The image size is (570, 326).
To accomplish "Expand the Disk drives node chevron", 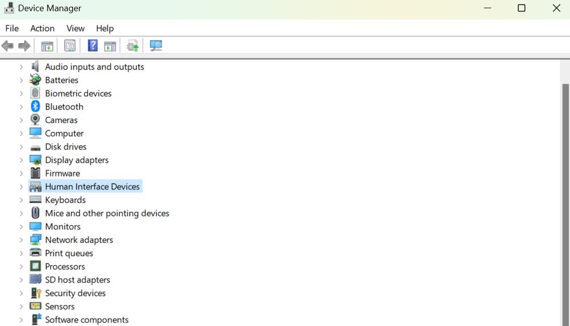I will 22,147.
